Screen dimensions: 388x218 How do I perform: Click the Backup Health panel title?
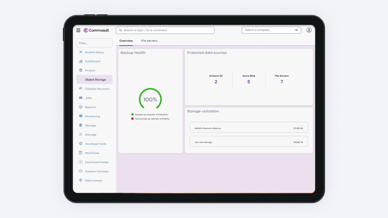tap(133, 53)
